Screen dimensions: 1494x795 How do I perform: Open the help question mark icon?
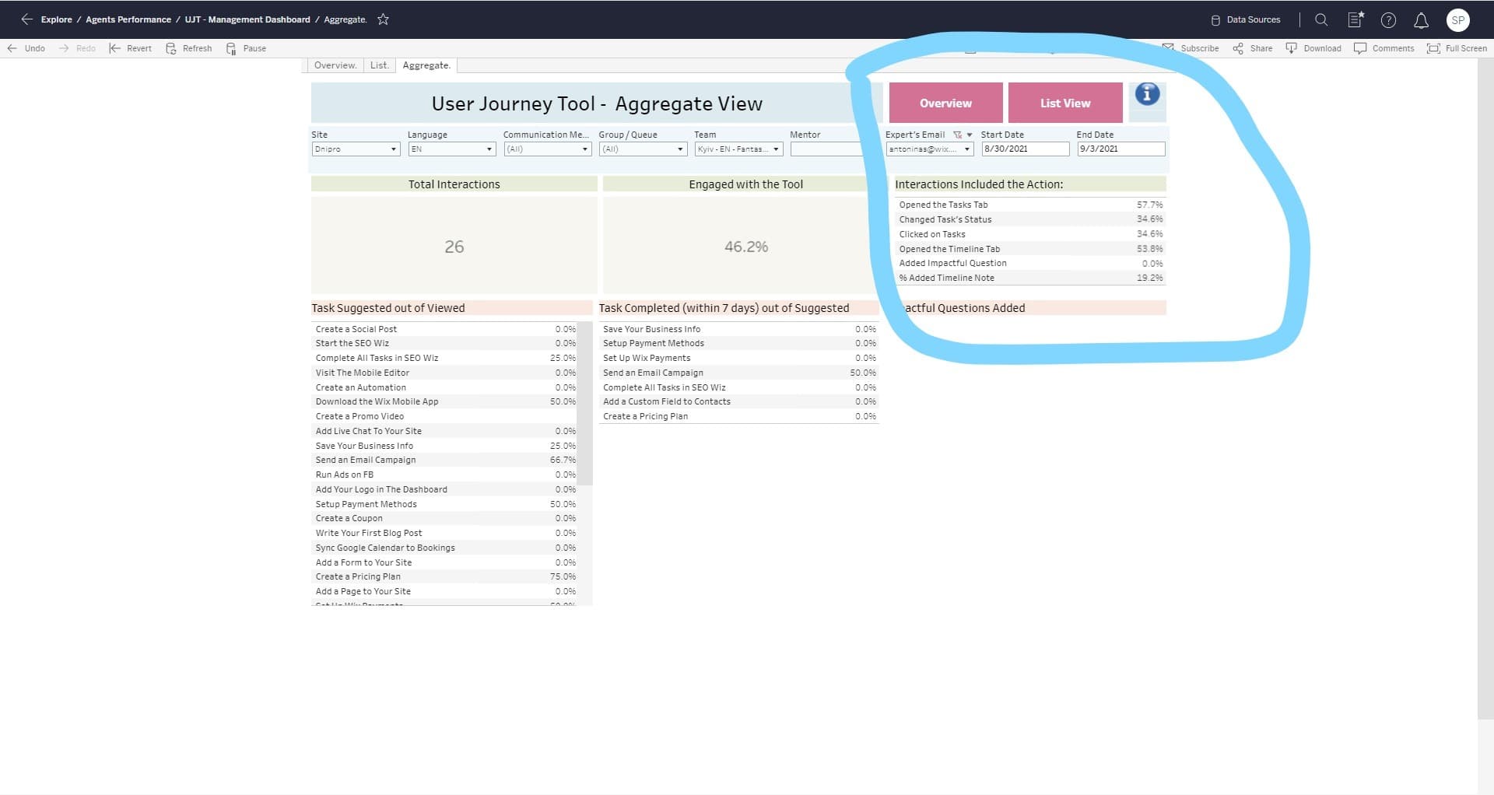[1388, 20]
